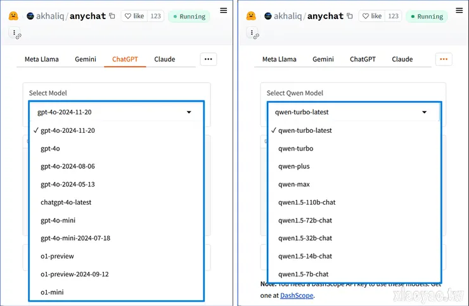Choose qwen-turbo from the Qwen list
The image size is (469, 306).
[x=354, y=149]
